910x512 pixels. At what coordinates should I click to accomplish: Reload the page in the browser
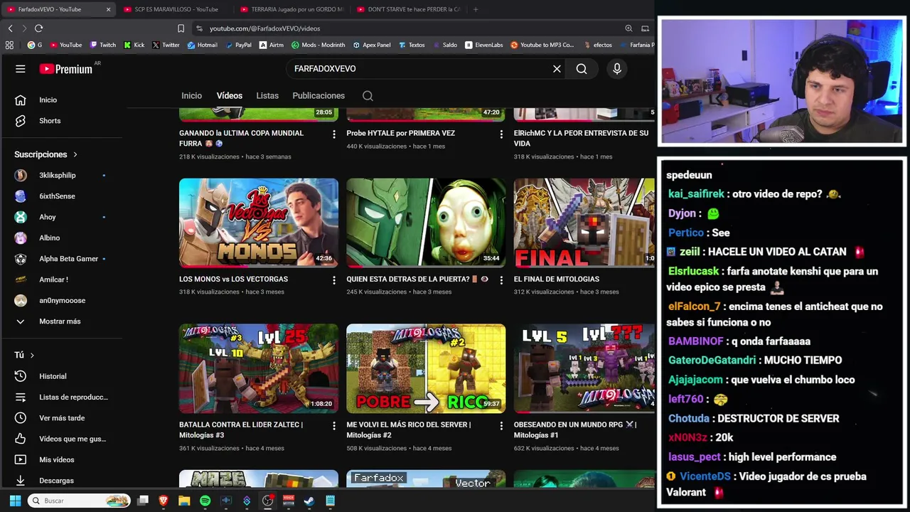tap(38, 28)
